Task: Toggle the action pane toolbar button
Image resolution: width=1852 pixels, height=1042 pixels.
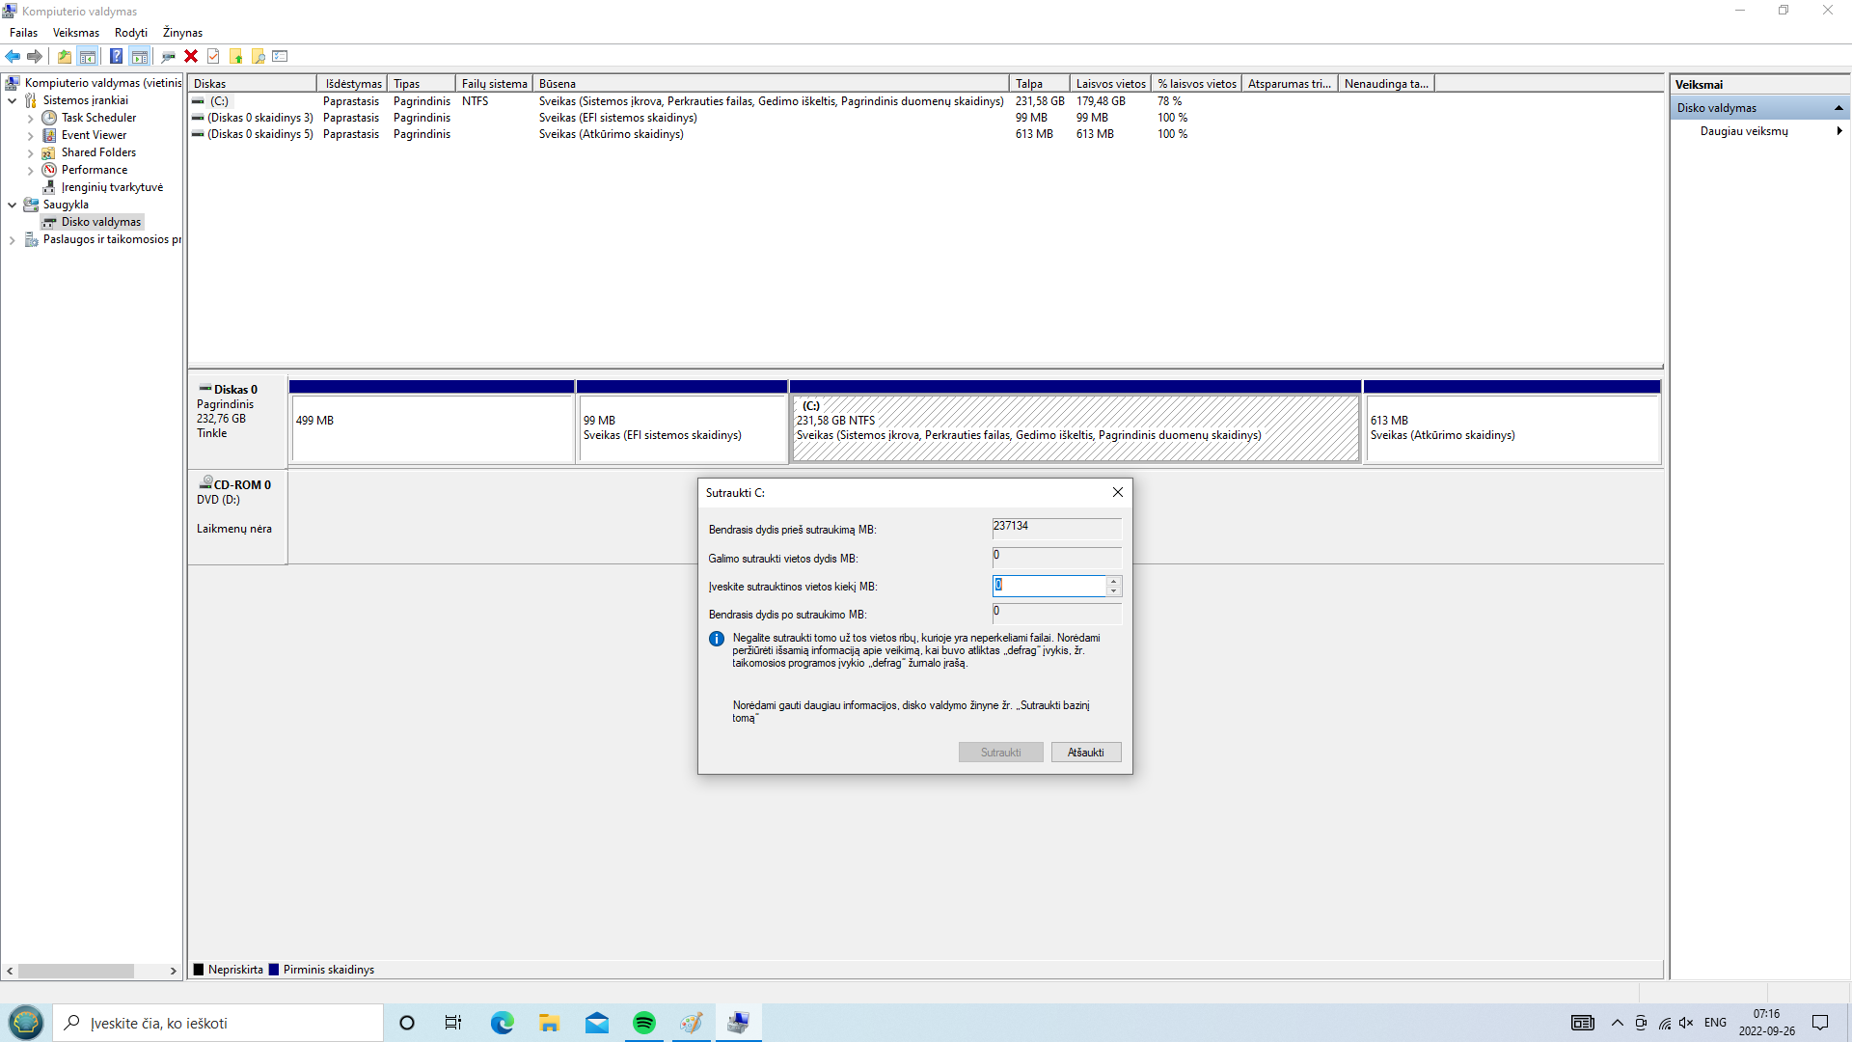Action: (x=140, y=56)
